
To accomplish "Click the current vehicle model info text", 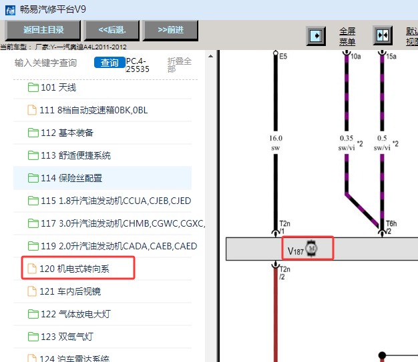I will tap(63, 47).
